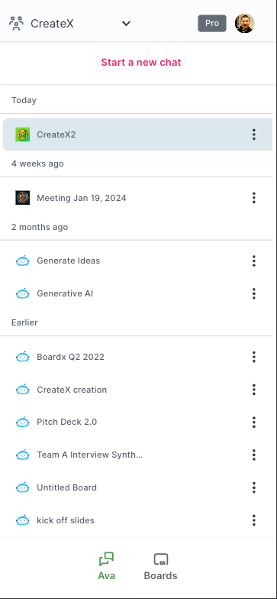
Task: Open the team icon beside CreateX
Action: click(x=16, y=24)
